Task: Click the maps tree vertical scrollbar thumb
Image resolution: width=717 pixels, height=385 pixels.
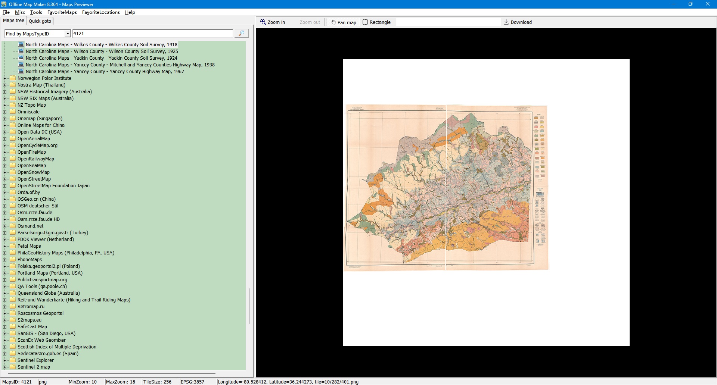Action: coord(249,306)
